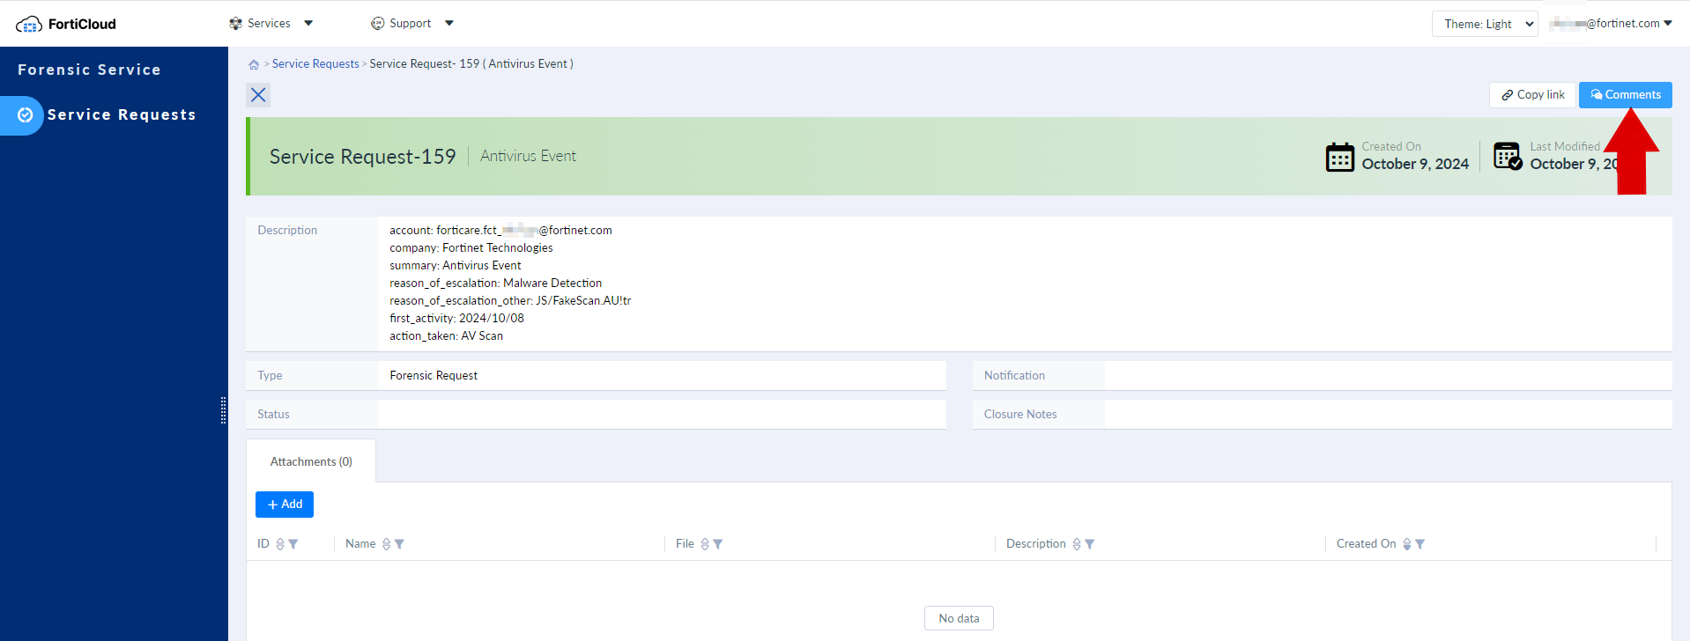
Task: Click the account email description line
Action: 500,231
